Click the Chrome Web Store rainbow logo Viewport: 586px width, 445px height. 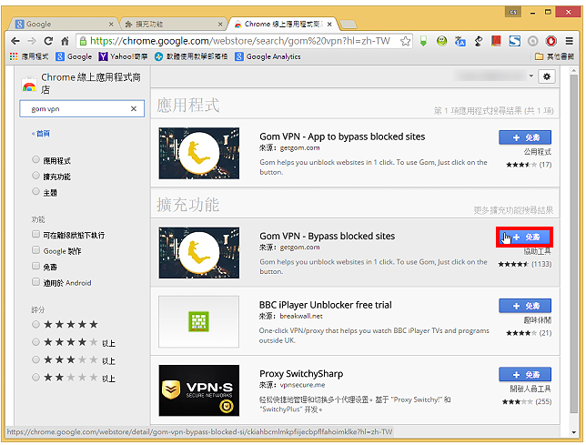click(x=29, y=86)
